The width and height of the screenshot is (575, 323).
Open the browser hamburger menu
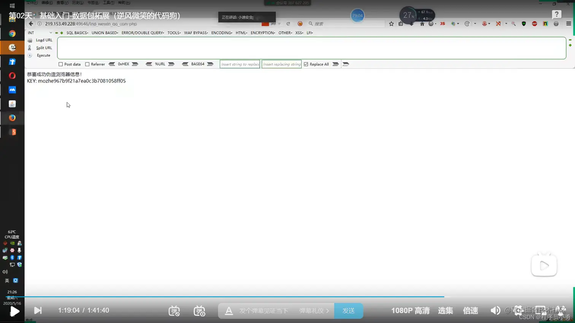tap(569, 24)
